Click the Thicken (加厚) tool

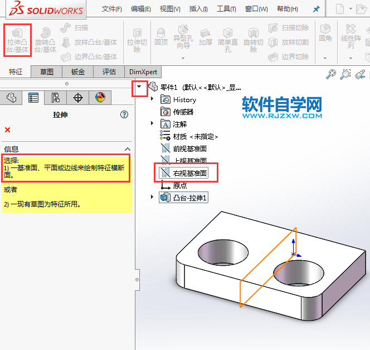click(x=205, y=37)
